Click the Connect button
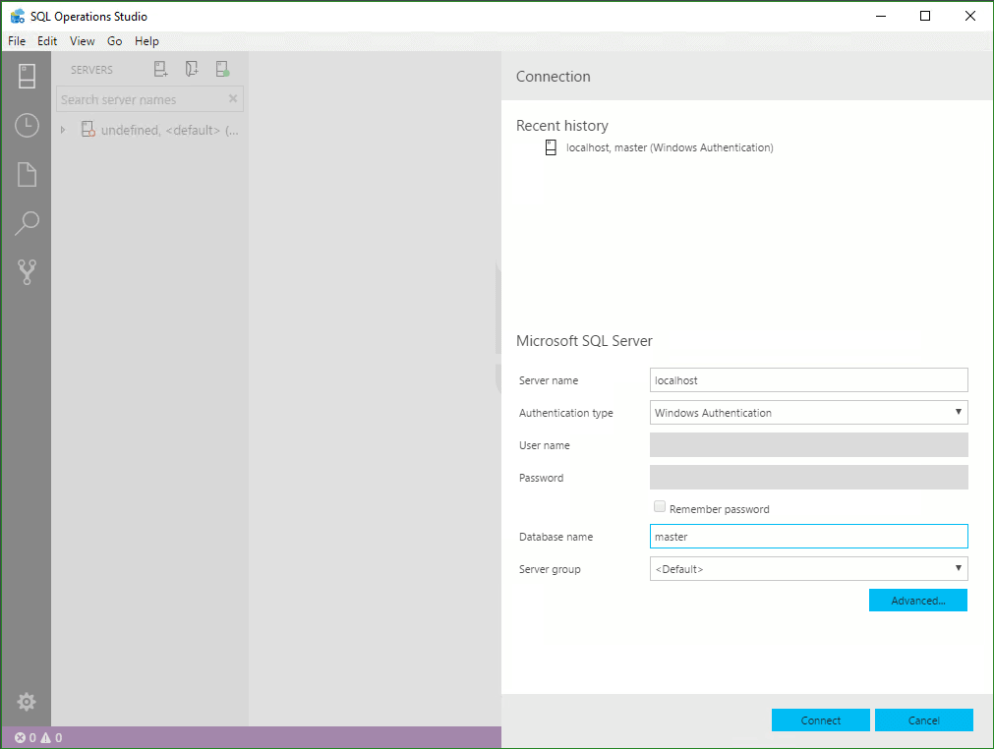The height and width of the screenshot is (749, 994). tap(820, 720)
